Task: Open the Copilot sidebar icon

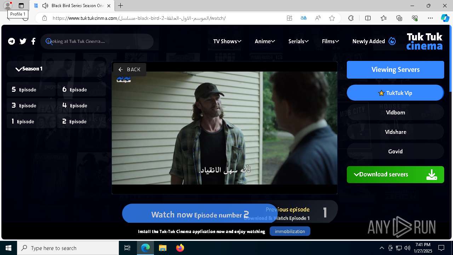Action: 445,18
